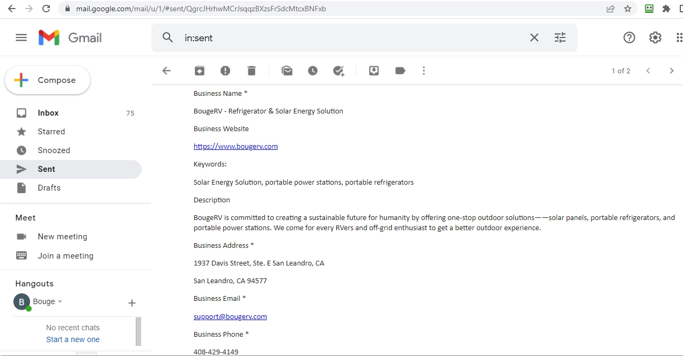Archive this email
Viewport: 683px width, 356px height.
pyautogui.click(x=199, y=71)
